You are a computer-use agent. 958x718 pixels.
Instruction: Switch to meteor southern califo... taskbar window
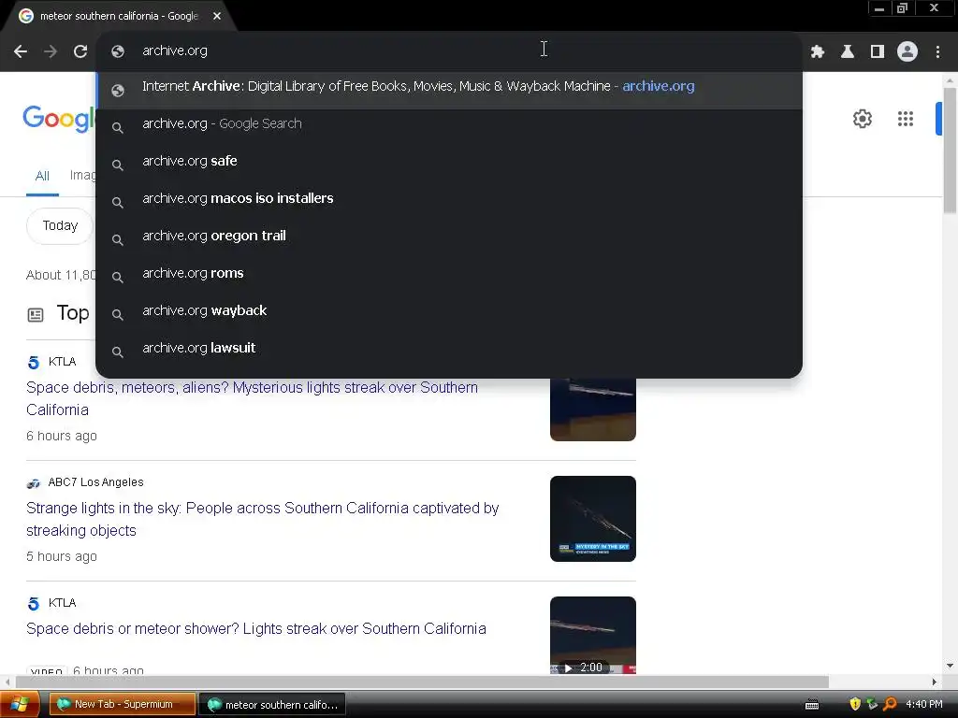pos(272,705)
